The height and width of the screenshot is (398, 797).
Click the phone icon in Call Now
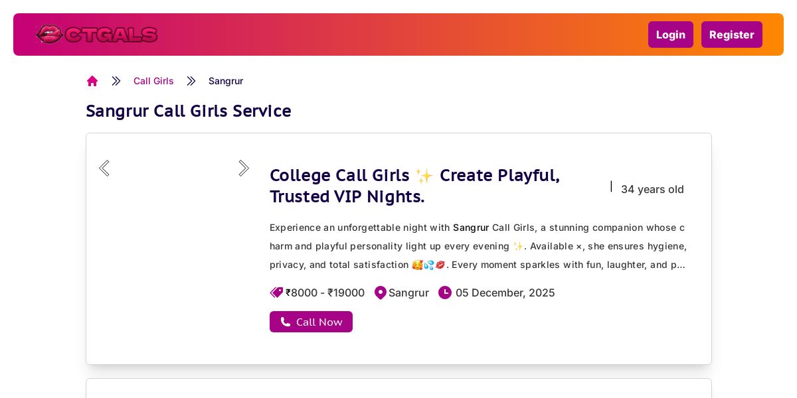(286, 322)
